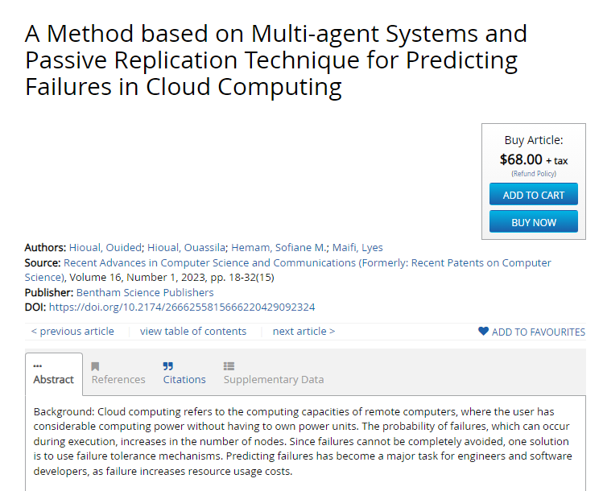The image size is (603, 491).
Task: Go to the previous article
Action: [72, 331]
